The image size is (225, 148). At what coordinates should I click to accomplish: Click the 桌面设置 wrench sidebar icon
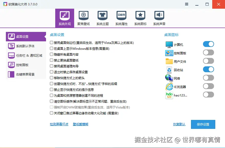[11, 36]
